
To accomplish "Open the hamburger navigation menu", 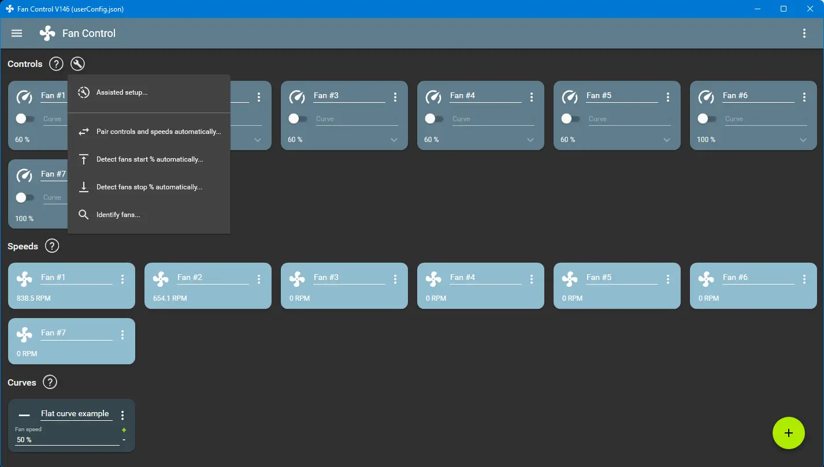I will (17, 33).
